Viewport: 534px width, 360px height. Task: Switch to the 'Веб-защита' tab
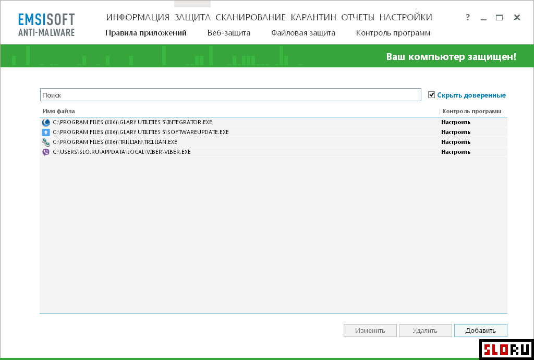click(x=229, y=33)
